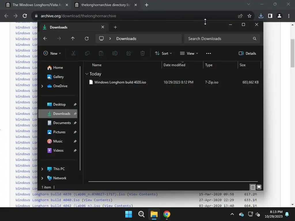Open Chrome tab search dropdown arrow

pyautogui.click(x=249, y=4)
